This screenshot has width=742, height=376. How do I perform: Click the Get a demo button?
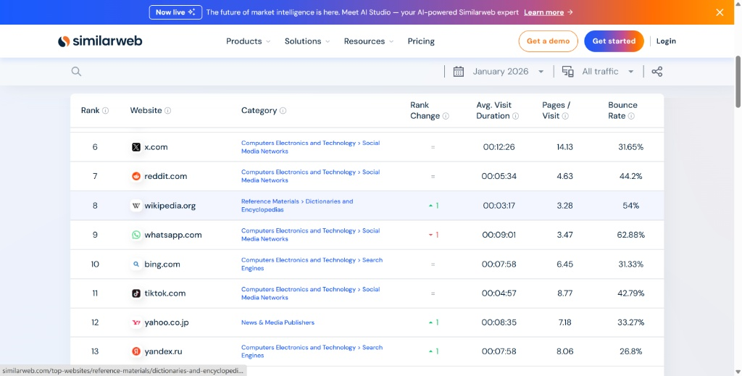point(548,41)
